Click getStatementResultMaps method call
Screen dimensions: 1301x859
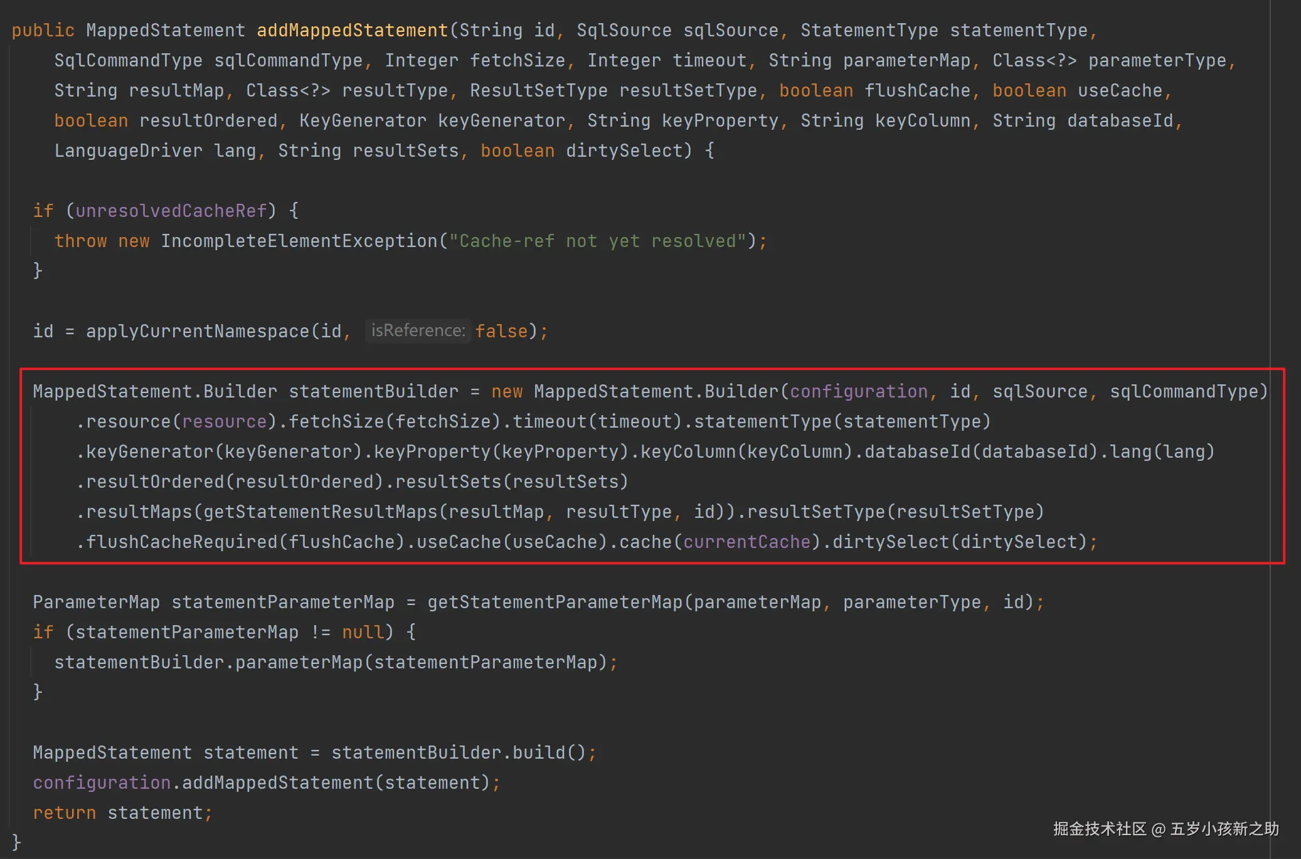point(320,512)
